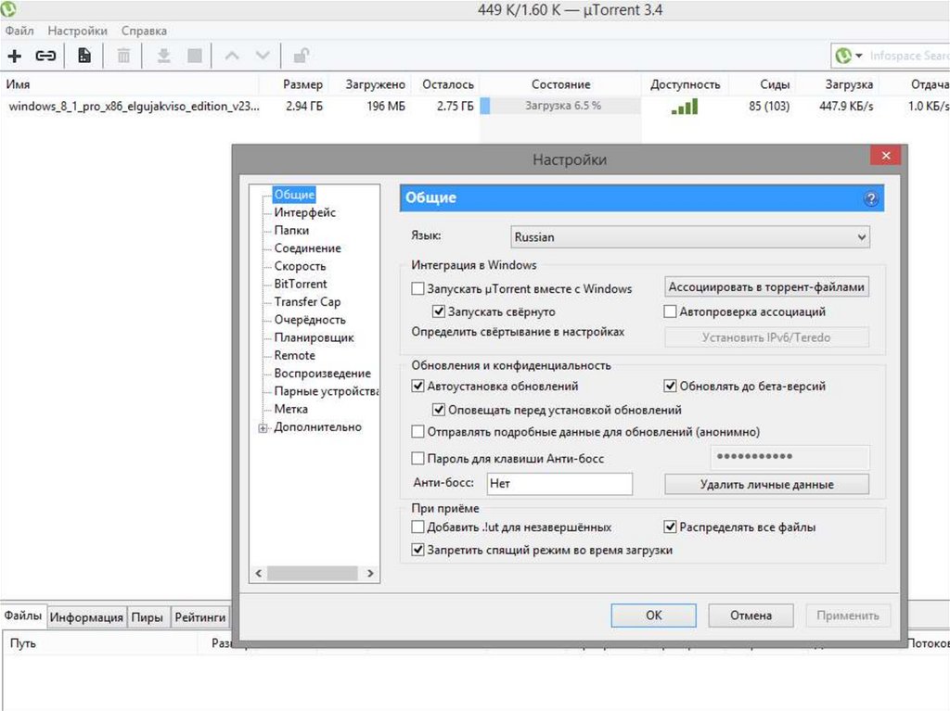This screenshot has width=950, height=711.
Task: Click the Add Torrent plus icon
Action: 15,56
